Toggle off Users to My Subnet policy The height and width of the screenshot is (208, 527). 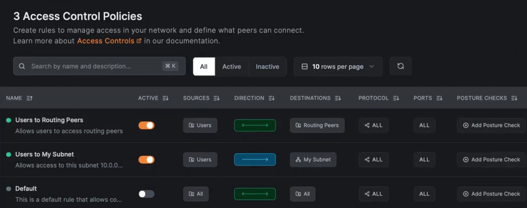[x=147, y=160]
